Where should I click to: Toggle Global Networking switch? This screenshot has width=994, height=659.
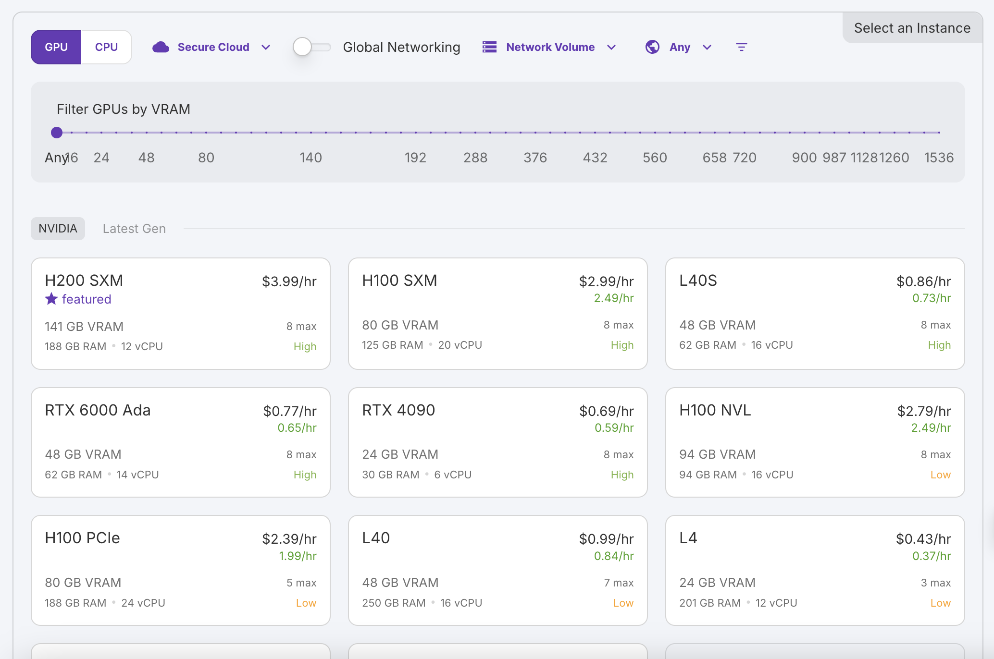point(312,47)
